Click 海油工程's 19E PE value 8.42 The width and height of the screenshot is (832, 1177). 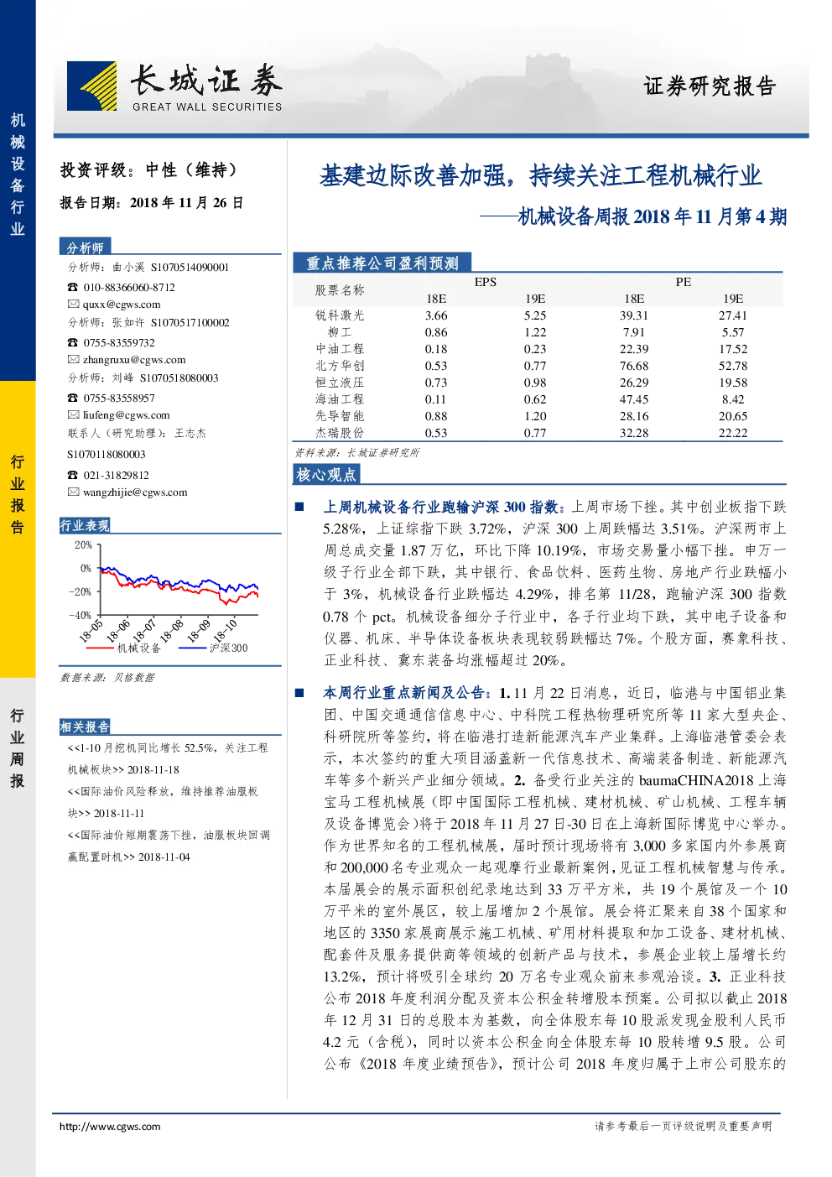click(x=733, y=399)
